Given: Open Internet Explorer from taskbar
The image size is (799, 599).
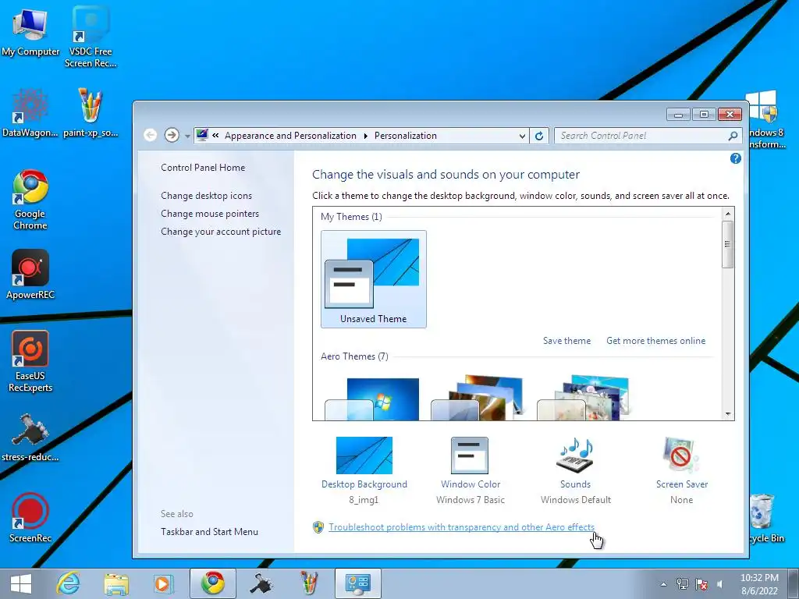Looking at the screenshot, I should (x=69, y=583).
